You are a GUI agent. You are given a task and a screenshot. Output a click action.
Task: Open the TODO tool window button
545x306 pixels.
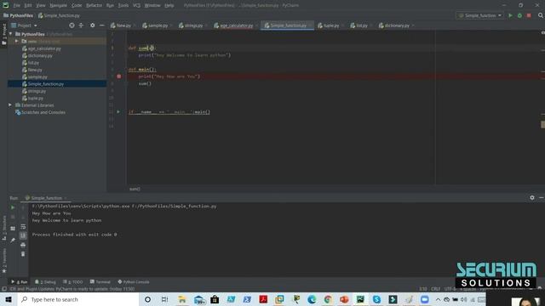(73, 281)
